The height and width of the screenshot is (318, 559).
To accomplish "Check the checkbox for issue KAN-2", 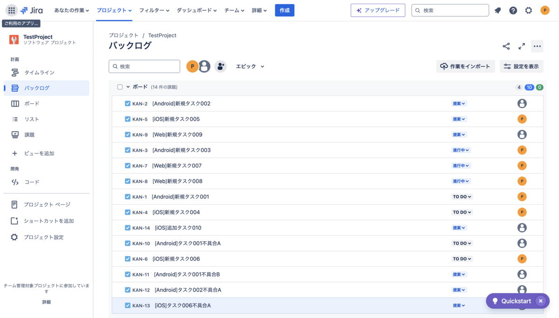I will (x=127, y=103).
